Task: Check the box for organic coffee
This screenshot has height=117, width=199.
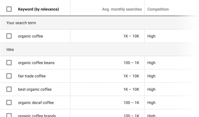Action: coord(9,36)
